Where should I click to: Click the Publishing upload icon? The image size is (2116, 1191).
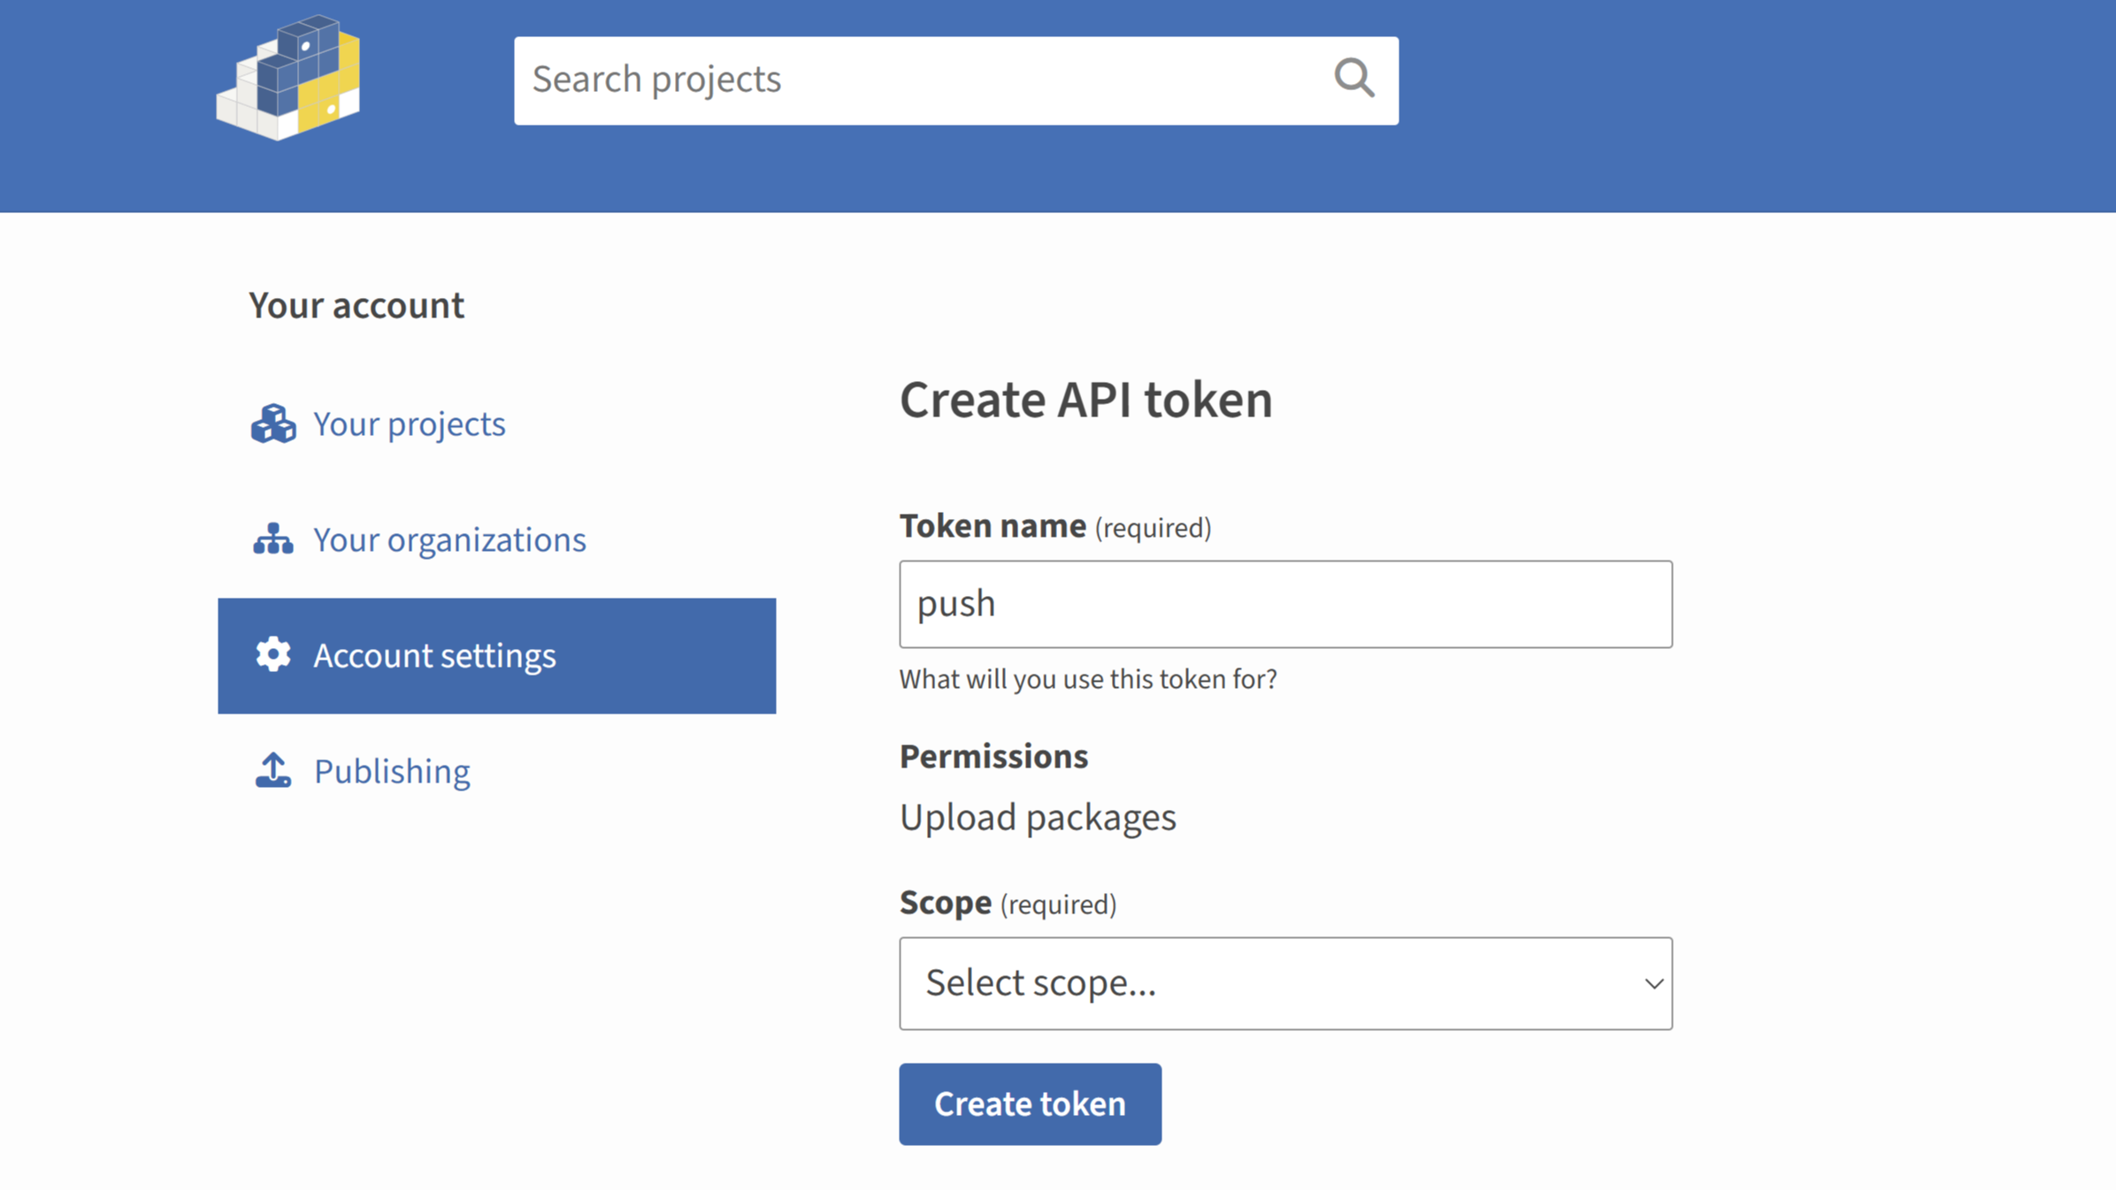274,771
